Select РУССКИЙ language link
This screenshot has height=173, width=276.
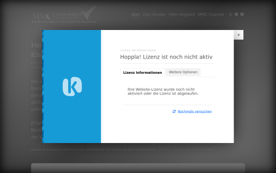click(203, 149)
